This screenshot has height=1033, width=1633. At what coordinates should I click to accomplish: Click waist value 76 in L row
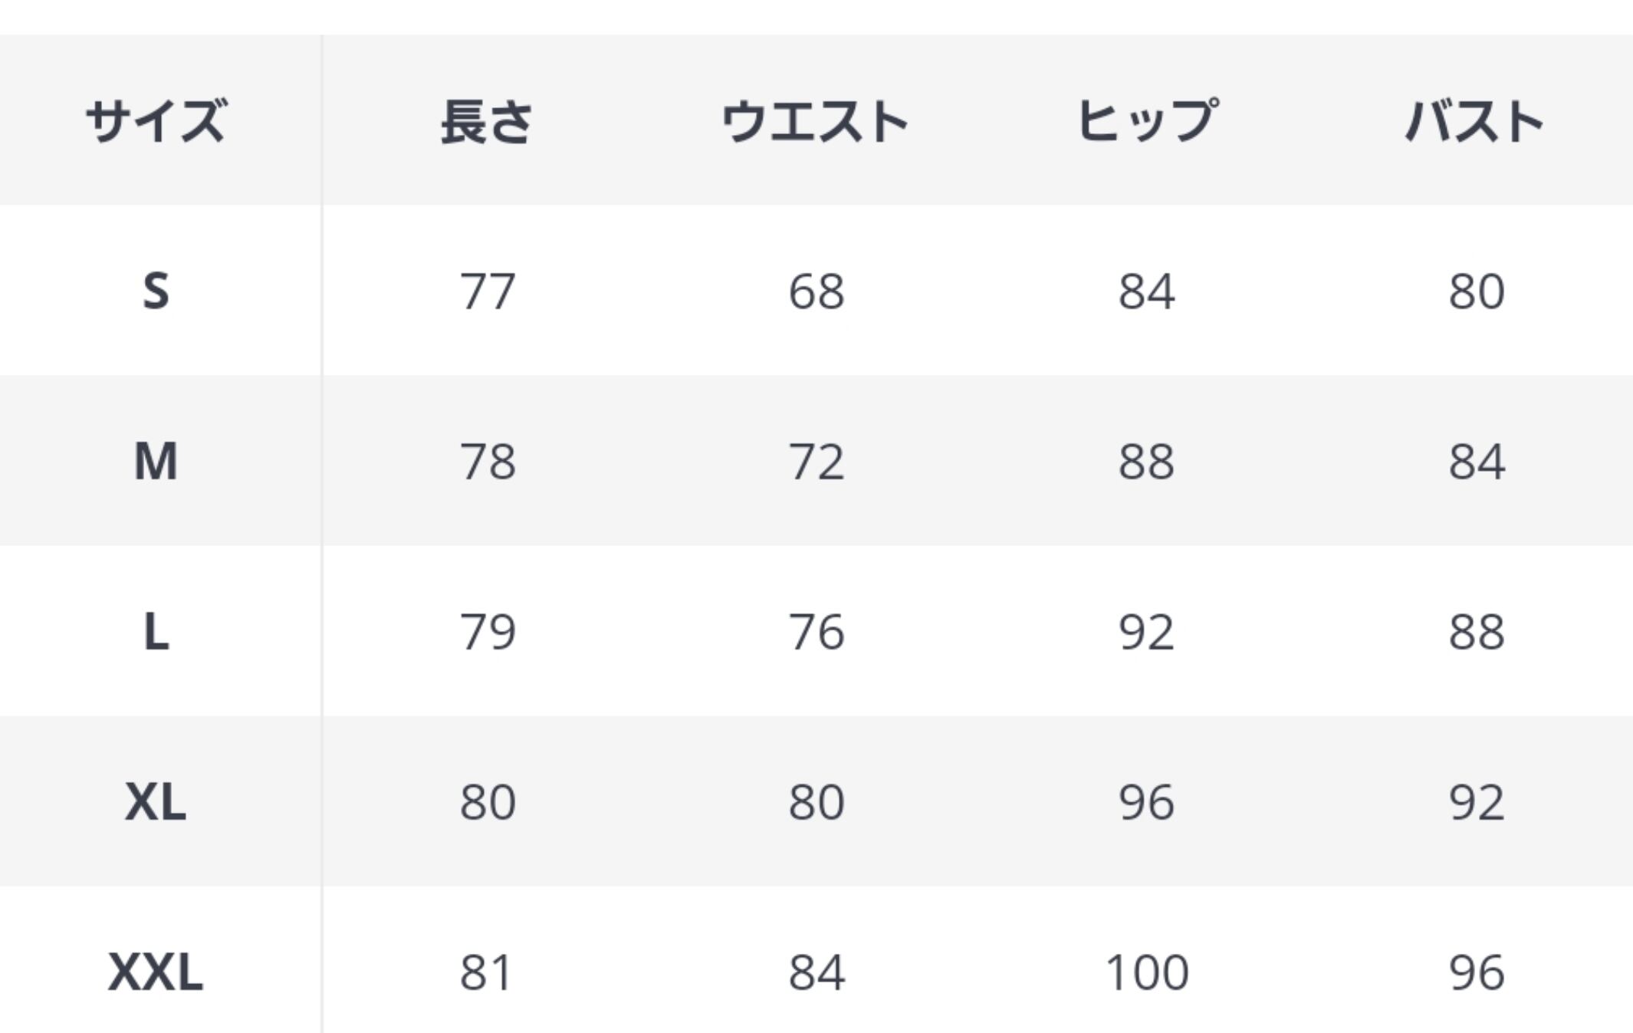click(816, 633)
